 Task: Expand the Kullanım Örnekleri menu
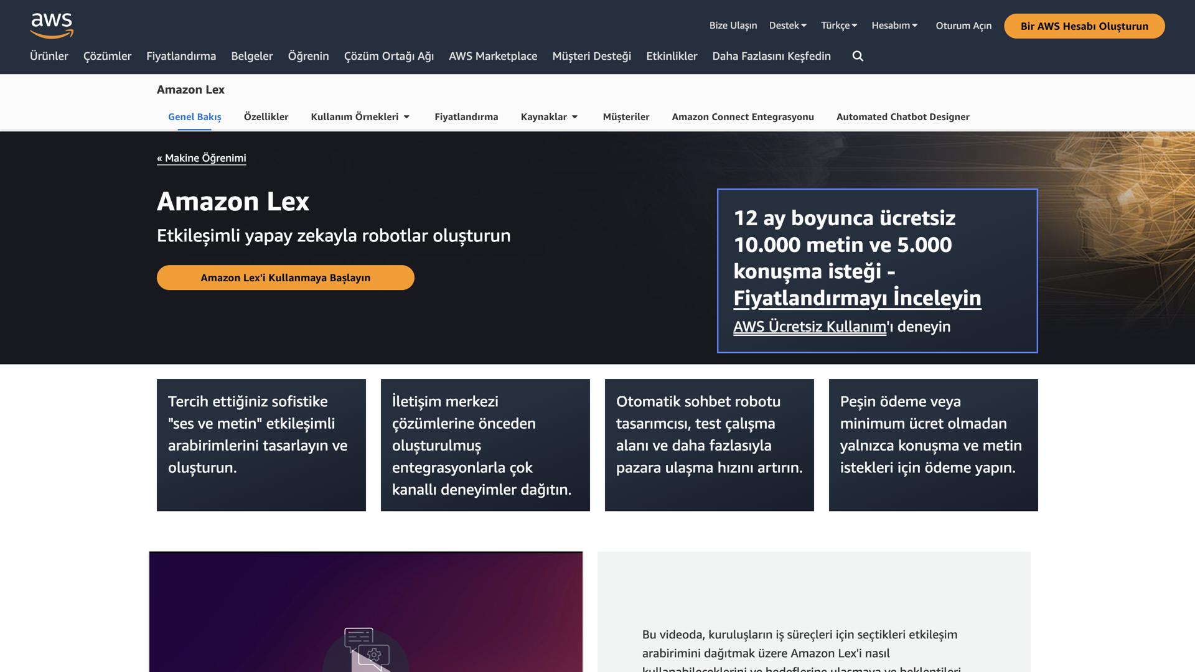355,116
